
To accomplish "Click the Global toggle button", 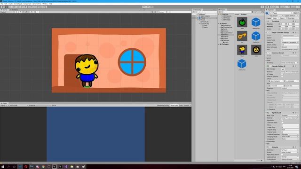I will pos(40,7).
